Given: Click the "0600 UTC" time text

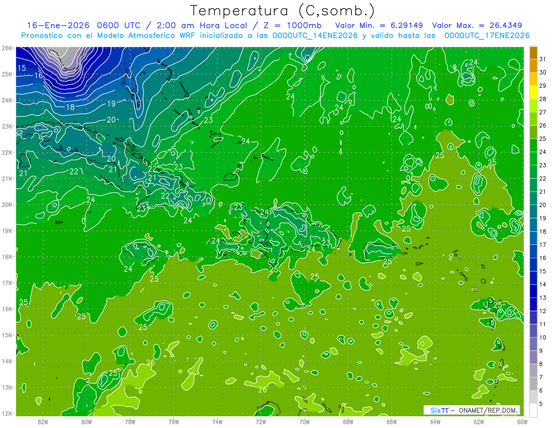Looking at the screenshot, I should (117, 25).
